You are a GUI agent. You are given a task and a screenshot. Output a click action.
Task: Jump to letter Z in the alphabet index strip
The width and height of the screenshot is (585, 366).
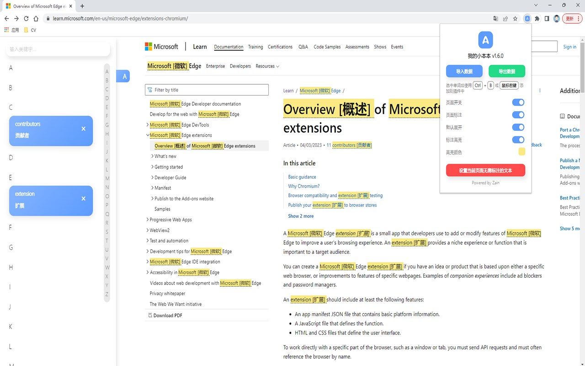[x=107, y=294]
